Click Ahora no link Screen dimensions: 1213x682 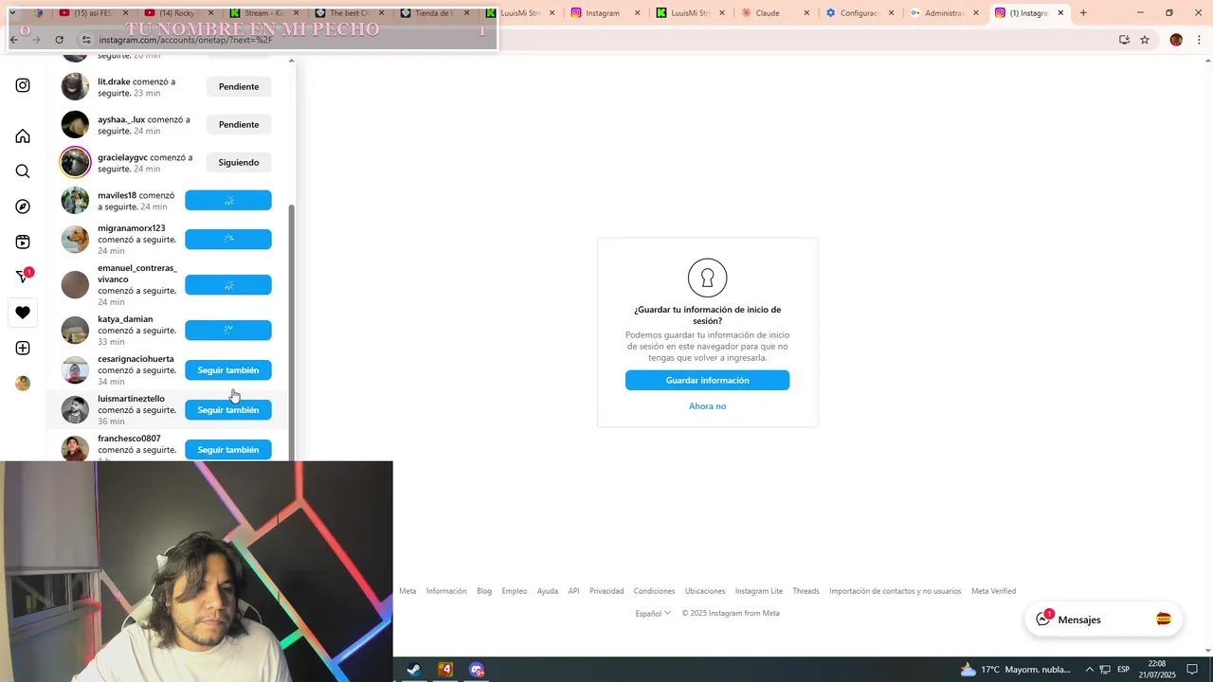point(707,405)
